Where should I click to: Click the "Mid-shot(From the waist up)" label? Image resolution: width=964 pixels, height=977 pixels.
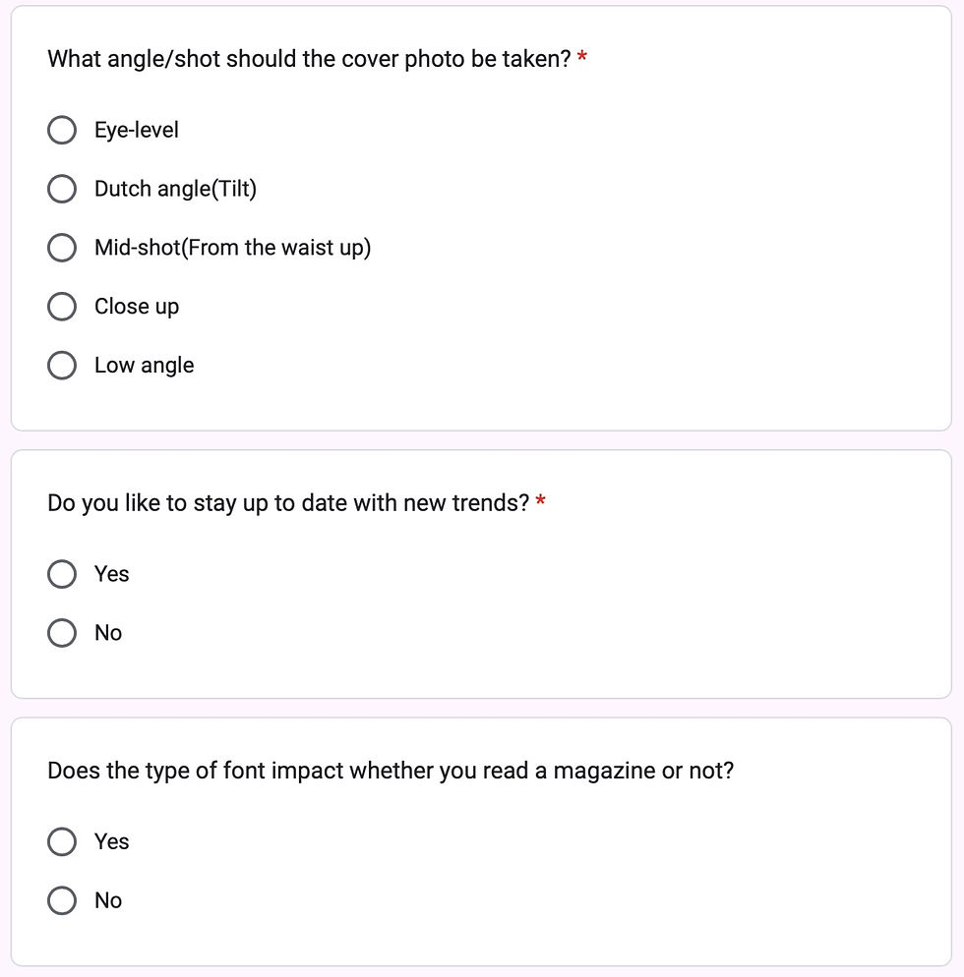(x=232, y=248)
